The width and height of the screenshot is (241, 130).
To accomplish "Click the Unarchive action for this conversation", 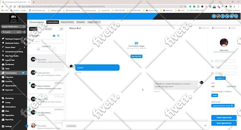I will pos(204,28).
